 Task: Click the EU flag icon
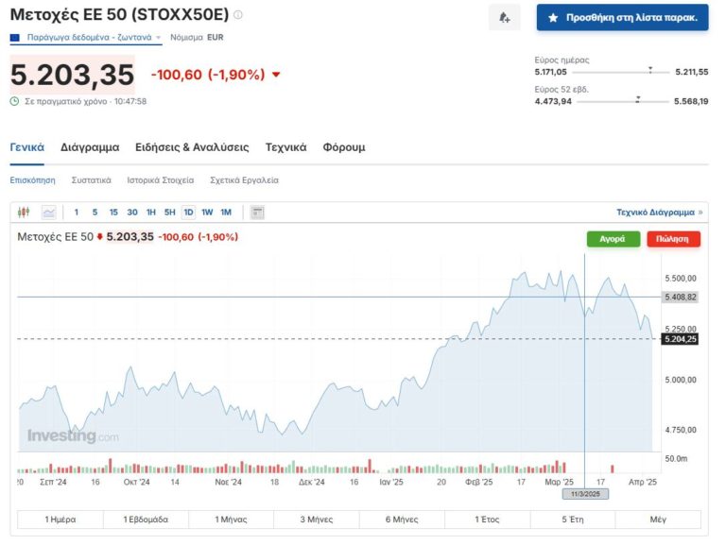pyautogui.click(x=15, y=38)
